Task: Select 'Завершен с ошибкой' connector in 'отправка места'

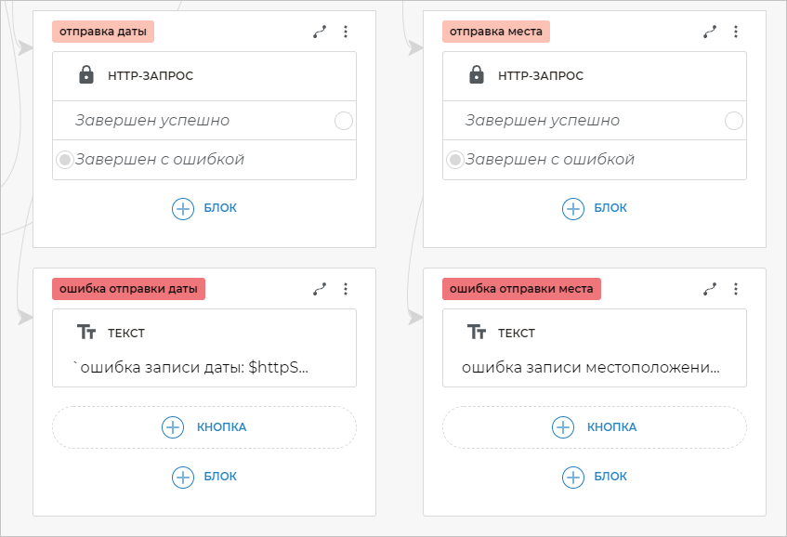Action: tap(455, 160)
